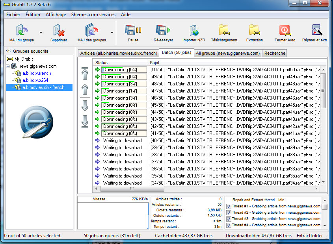Click the job list horizontal scrollbar thumb

point(132,189)
